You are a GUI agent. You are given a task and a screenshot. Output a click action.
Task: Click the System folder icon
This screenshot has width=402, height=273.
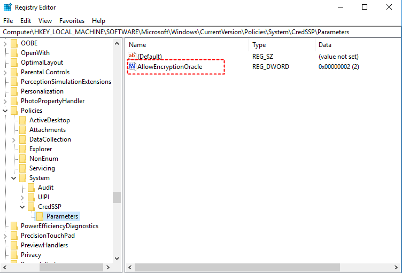pyautogui.click(x=23, y=178)
